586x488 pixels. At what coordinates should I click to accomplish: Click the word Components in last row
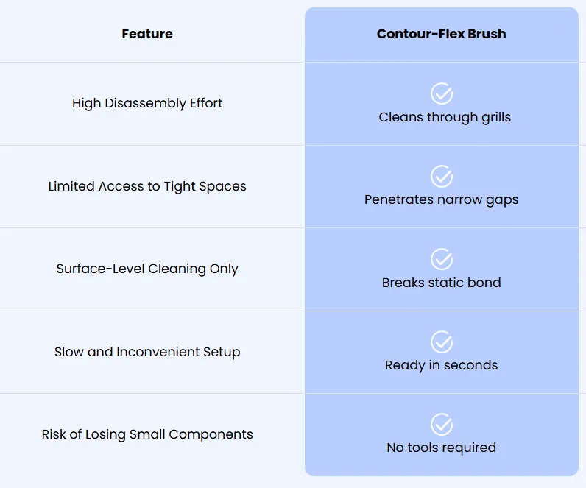point(211,434)
